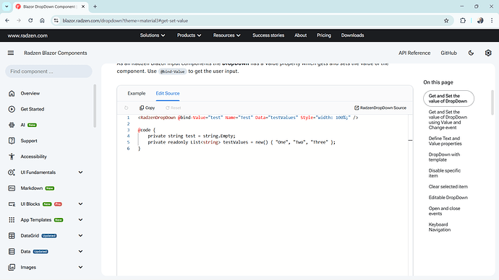Image resolution: width=499 pixels, height=280 pixels.
Task: Expand the Products menu
Action: [189, 35]
